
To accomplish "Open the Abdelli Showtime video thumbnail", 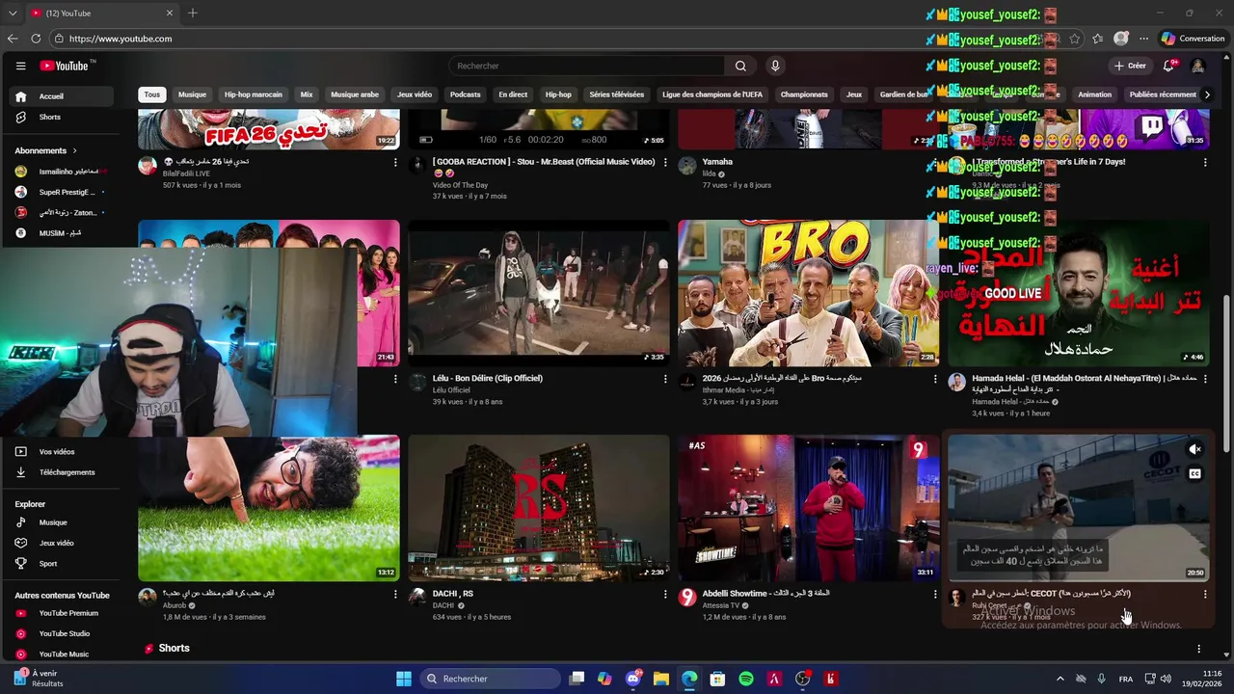I will tap(808, 508).
